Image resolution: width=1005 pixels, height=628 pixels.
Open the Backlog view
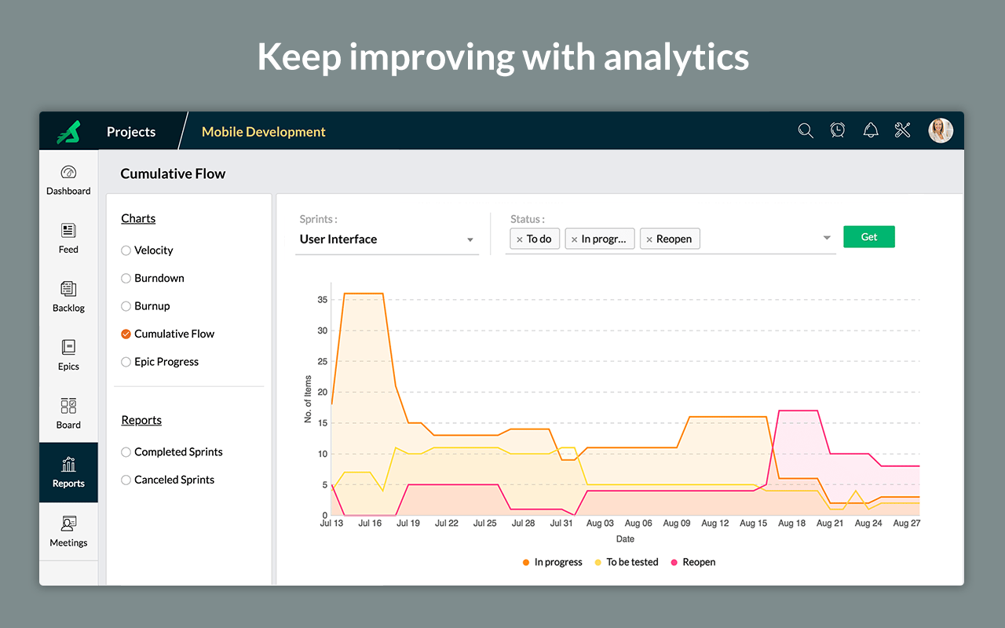[x=68, y=297]
